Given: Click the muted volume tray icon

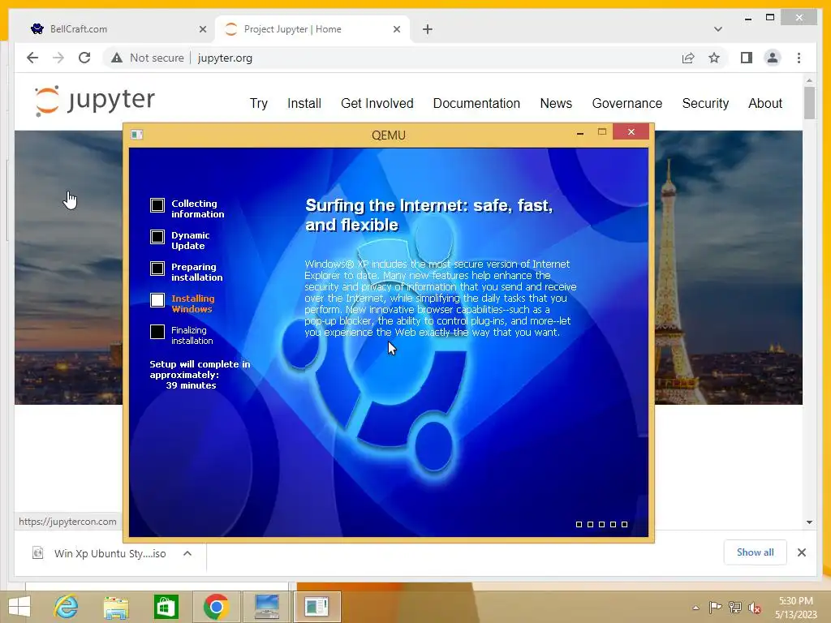Looking at the screenshot, I should (x=754, y=608).
